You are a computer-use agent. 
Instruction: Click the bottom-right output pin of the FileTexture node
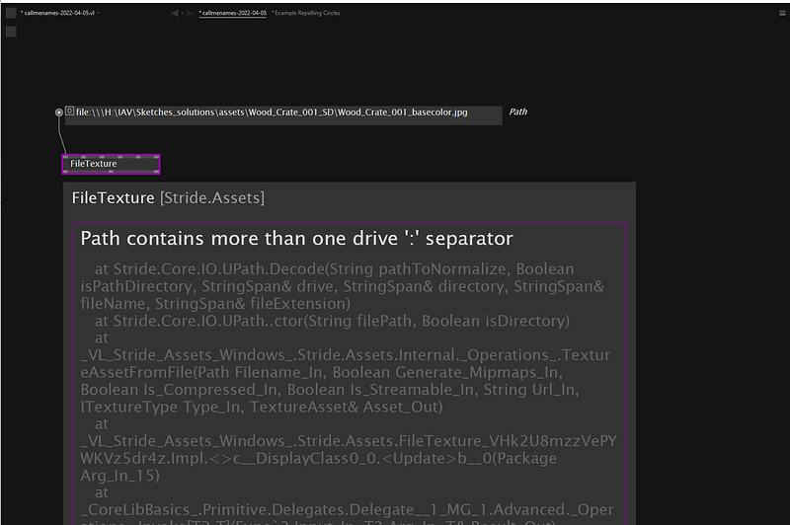coord(156,172)
